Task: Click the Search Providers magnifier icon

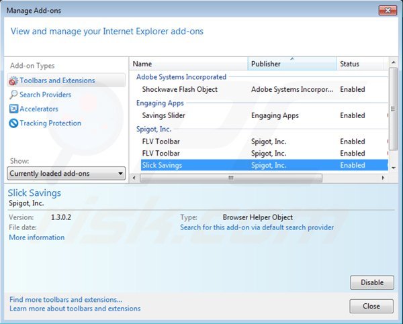Action: [x=13, y=95]
